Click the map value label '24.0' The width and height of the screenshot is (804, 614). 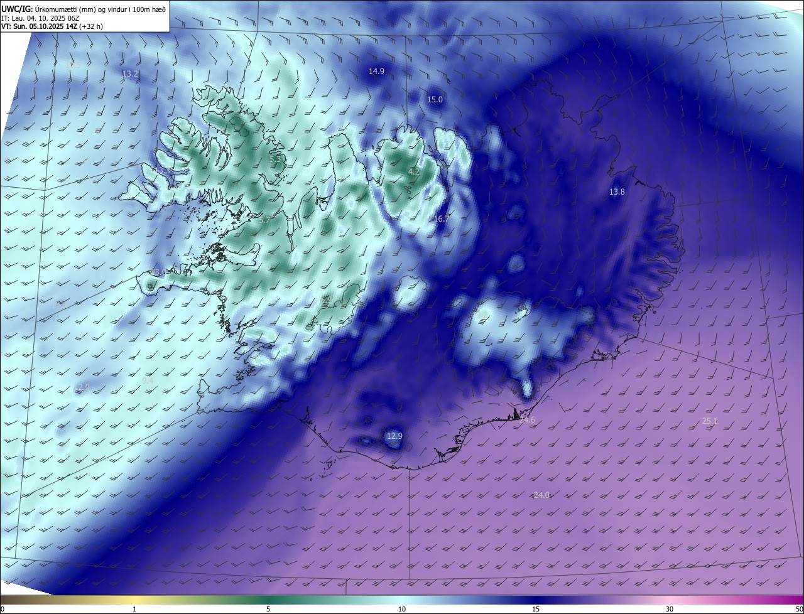coord(541,495)
